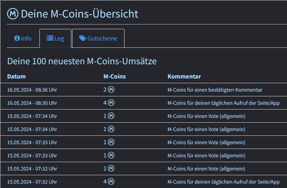The height and width of the screenshot is (188, 287).
Task: Click the 'Deine M-Coins-Übersicht' heading
Action: click(x=79, y=14)
